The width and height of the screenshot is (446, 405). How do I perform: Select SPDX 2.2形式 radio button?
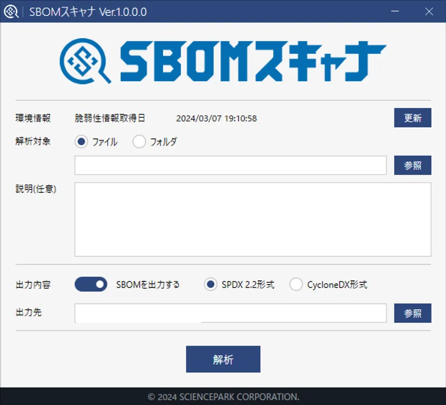point(210,285)
